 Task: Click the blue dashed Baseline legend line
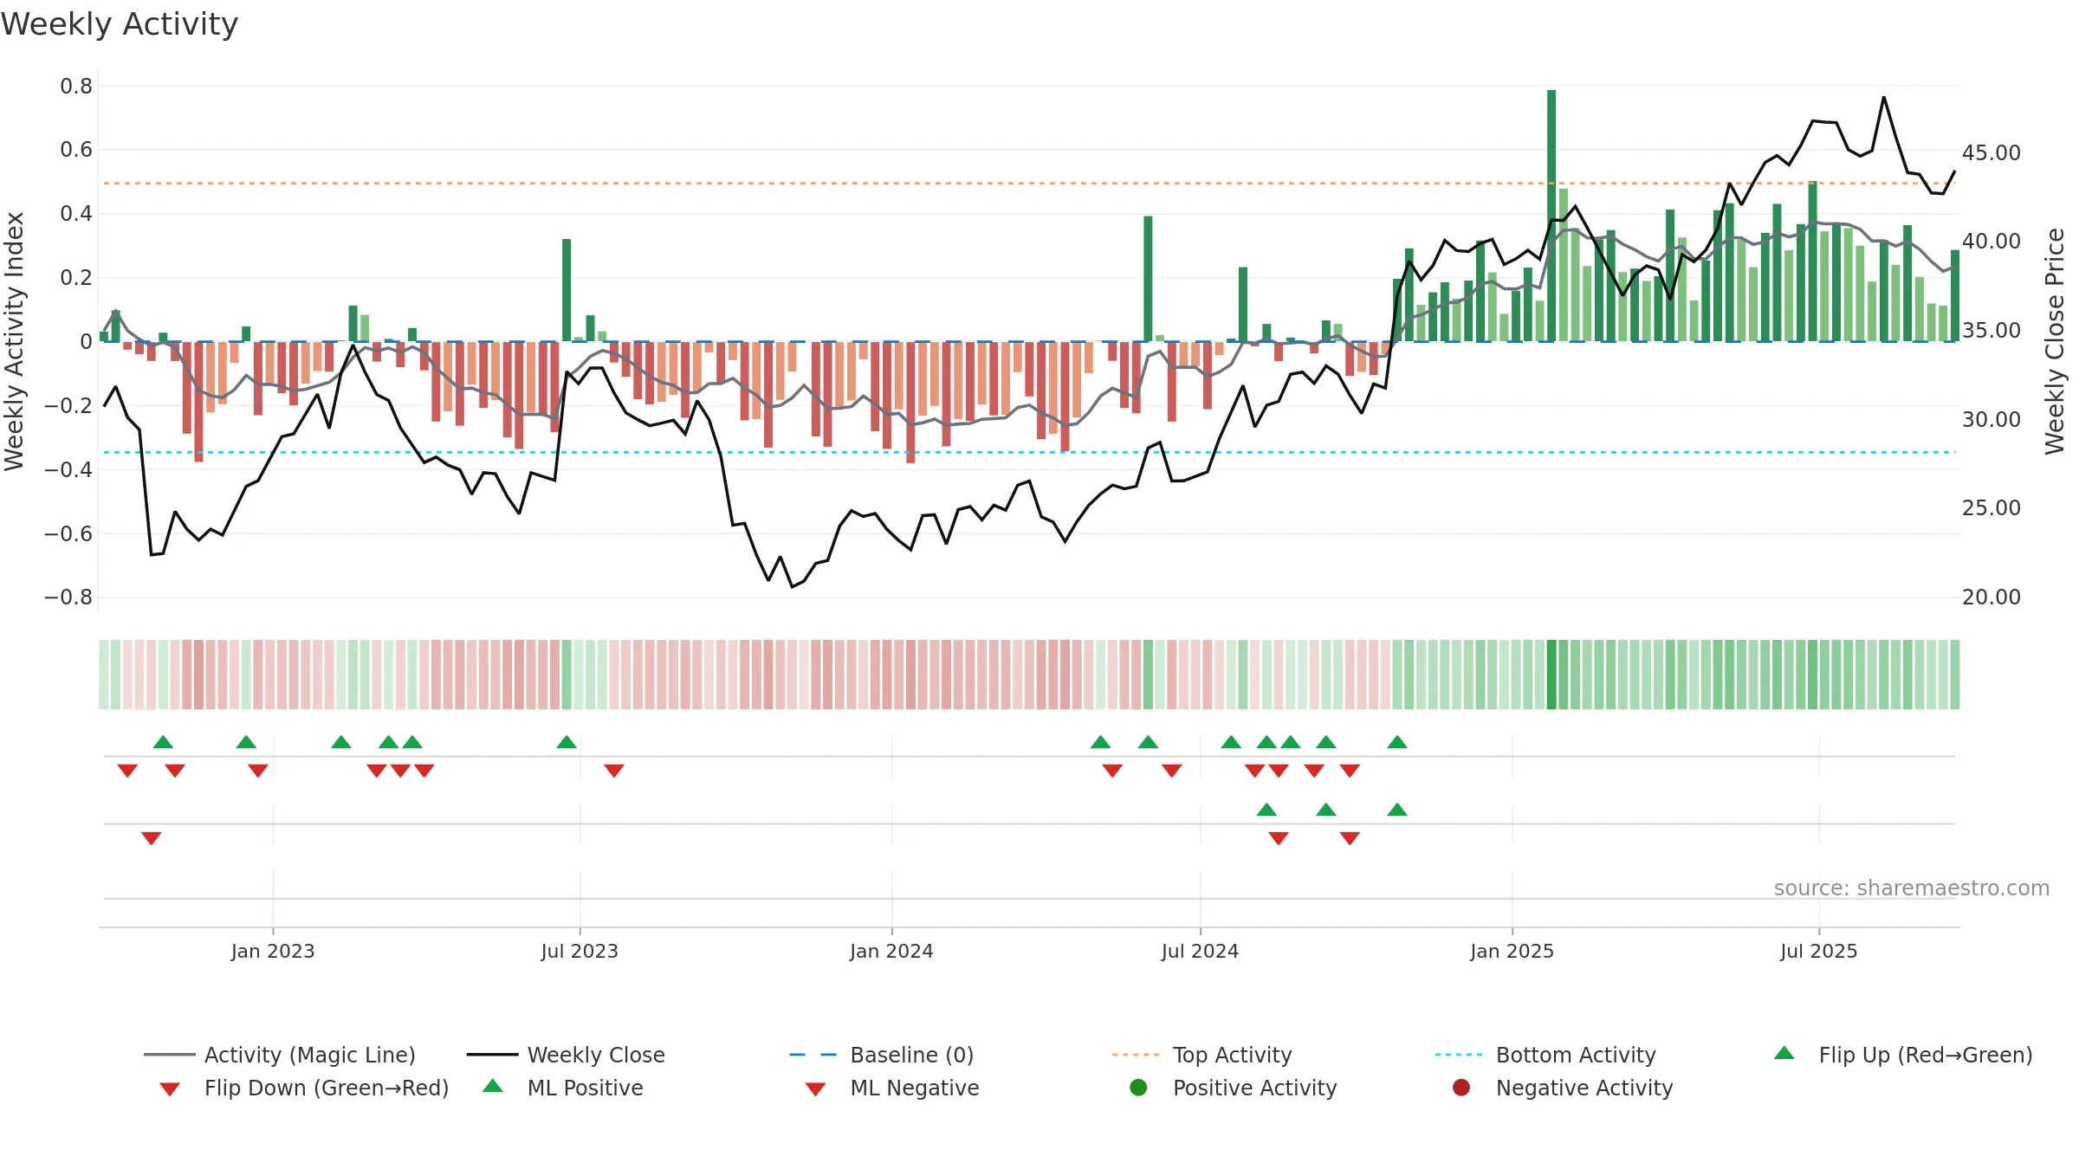tap(813, 1055)
